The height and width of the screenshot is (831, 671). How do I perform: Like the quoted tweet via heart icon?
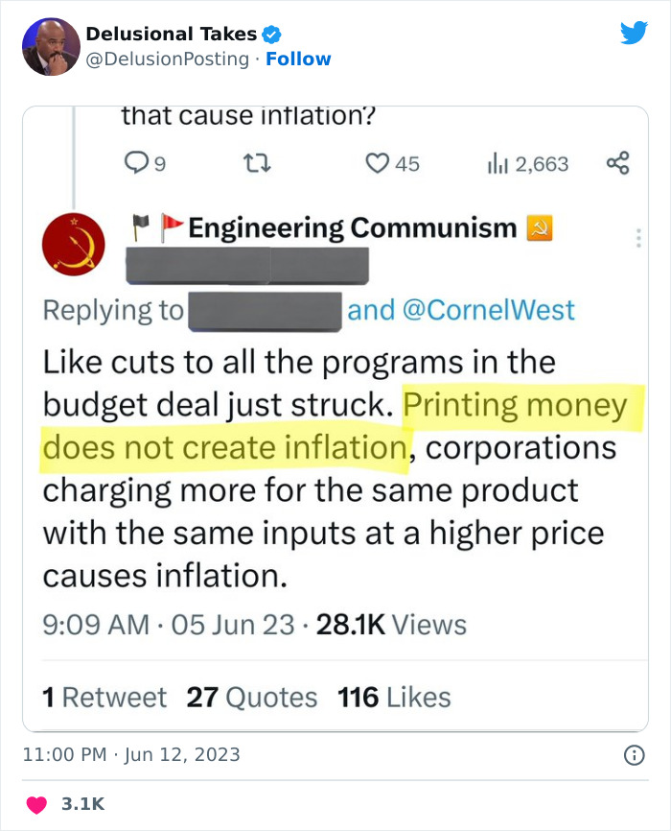point(377,164)
